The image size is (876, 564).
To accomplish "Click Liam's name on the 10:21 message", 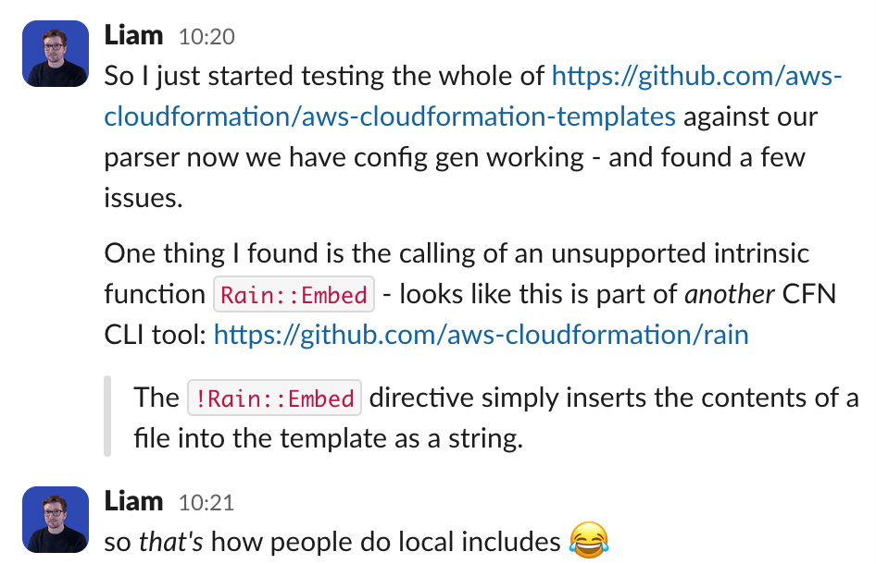I will click(133, 501).
